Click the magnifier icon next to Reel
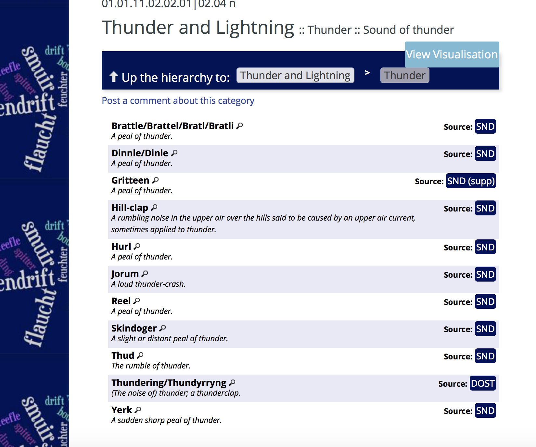 click(137, 301)
